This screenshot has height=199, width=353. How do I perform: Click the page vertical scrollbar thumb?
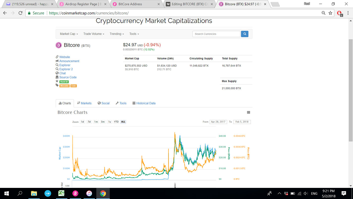(351, 90)
